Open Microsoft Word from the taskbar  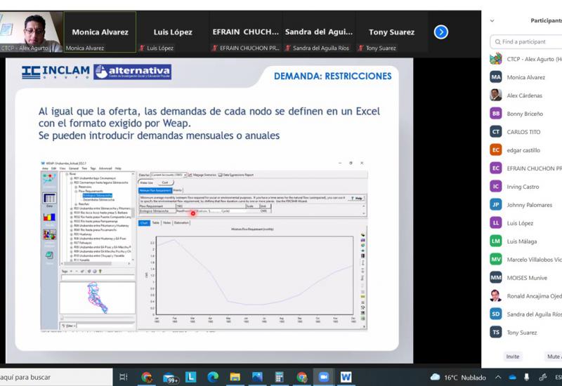[346, 378]
